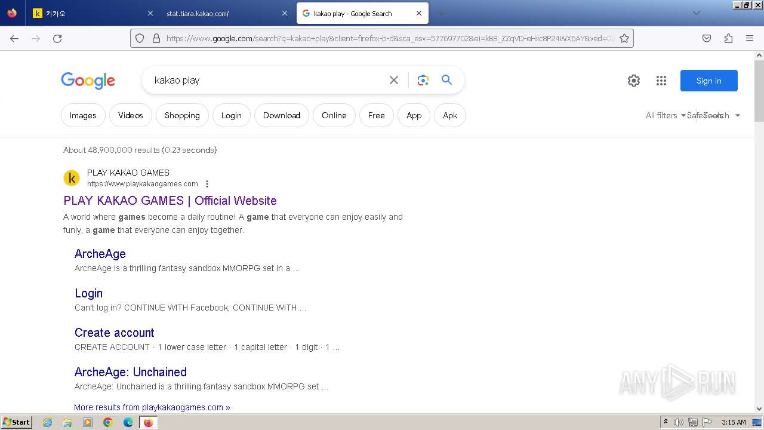Filter results by Images

coord(83,115)
